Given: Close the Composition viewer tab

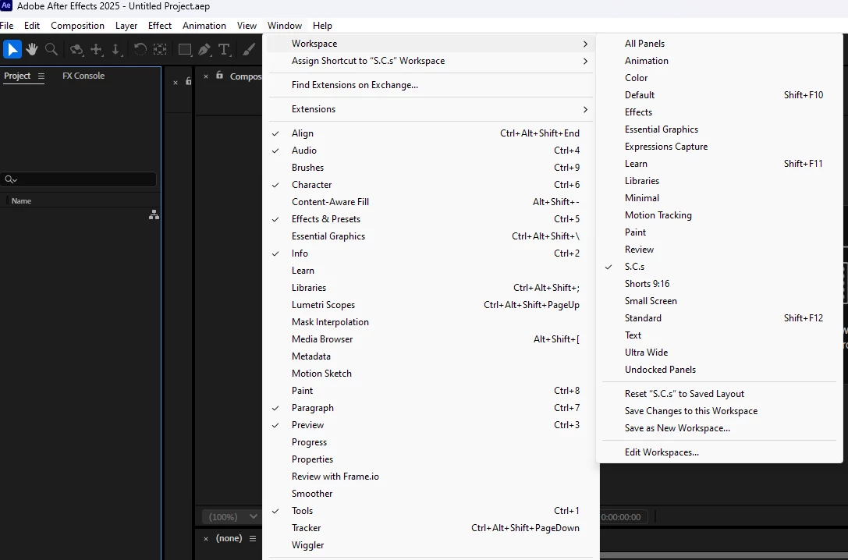Looking at the screenshot, I should point(205,76).
